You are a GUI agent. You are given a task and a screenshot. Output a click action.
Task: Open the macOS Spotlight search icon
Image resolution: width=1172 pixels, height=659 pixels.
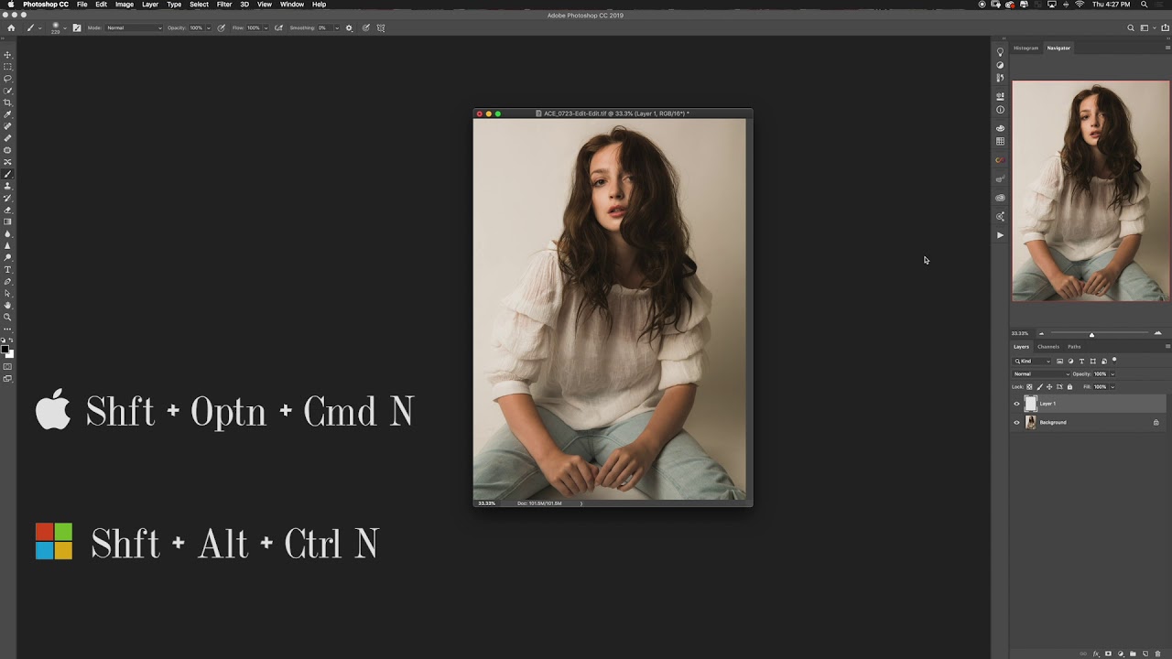tap(1144, 5)
